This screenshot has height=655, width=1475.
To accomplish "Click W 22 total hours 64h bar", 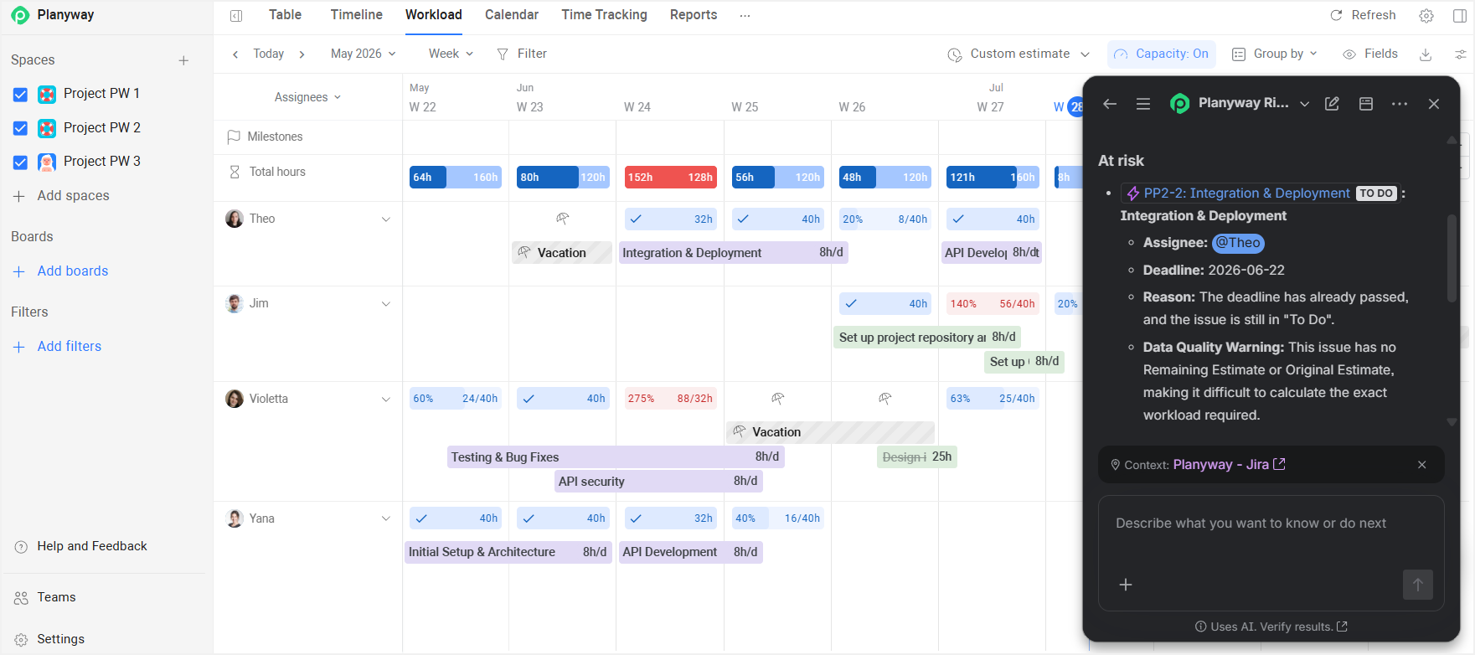I will click(x=456, y=177).
